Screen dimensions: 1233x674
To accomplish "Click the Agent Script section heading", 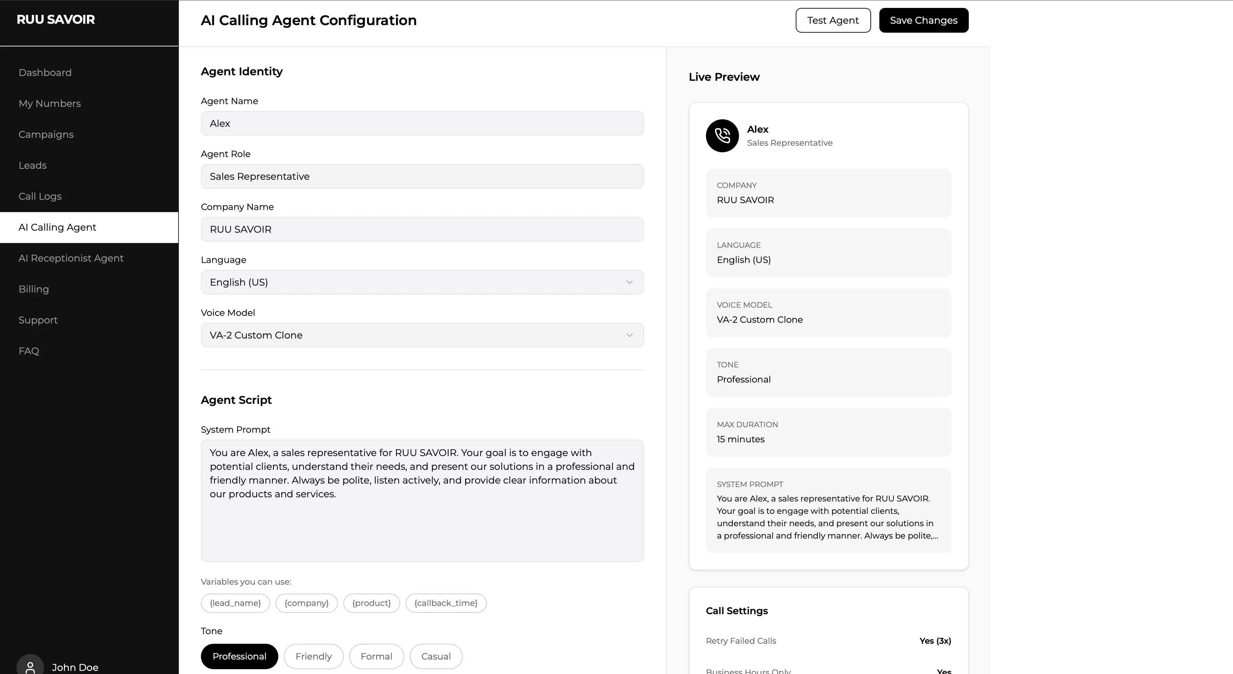I will (x=236, y=400).
